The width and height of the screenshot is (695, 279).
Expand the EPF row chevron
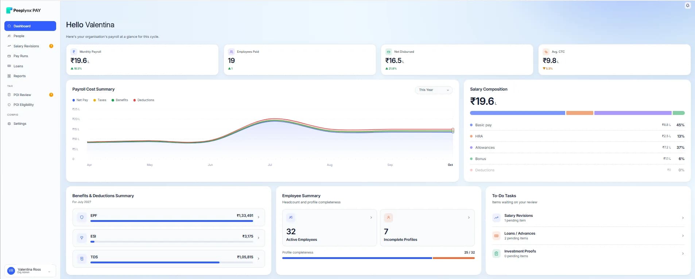[x=259, y=217]
